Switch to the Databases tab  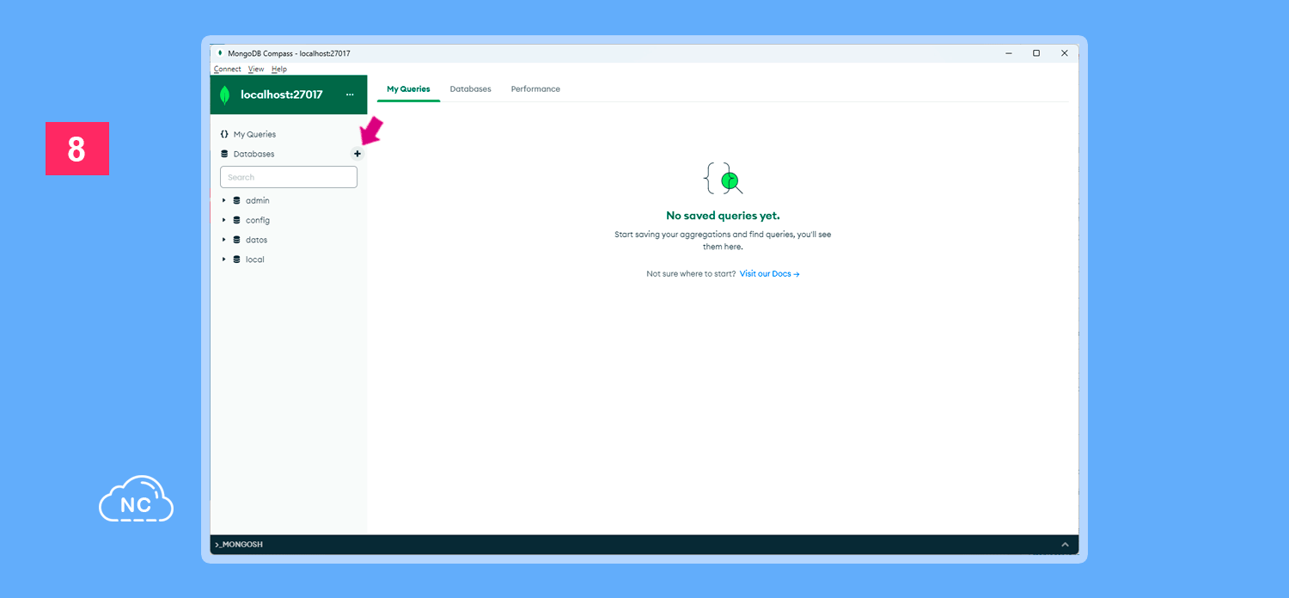[x=471, y=89]
